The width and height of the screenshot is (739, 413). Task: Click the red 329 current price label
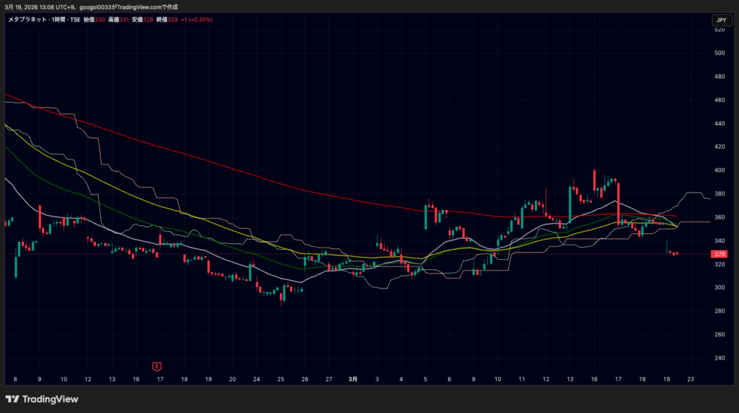click(719, 254)
